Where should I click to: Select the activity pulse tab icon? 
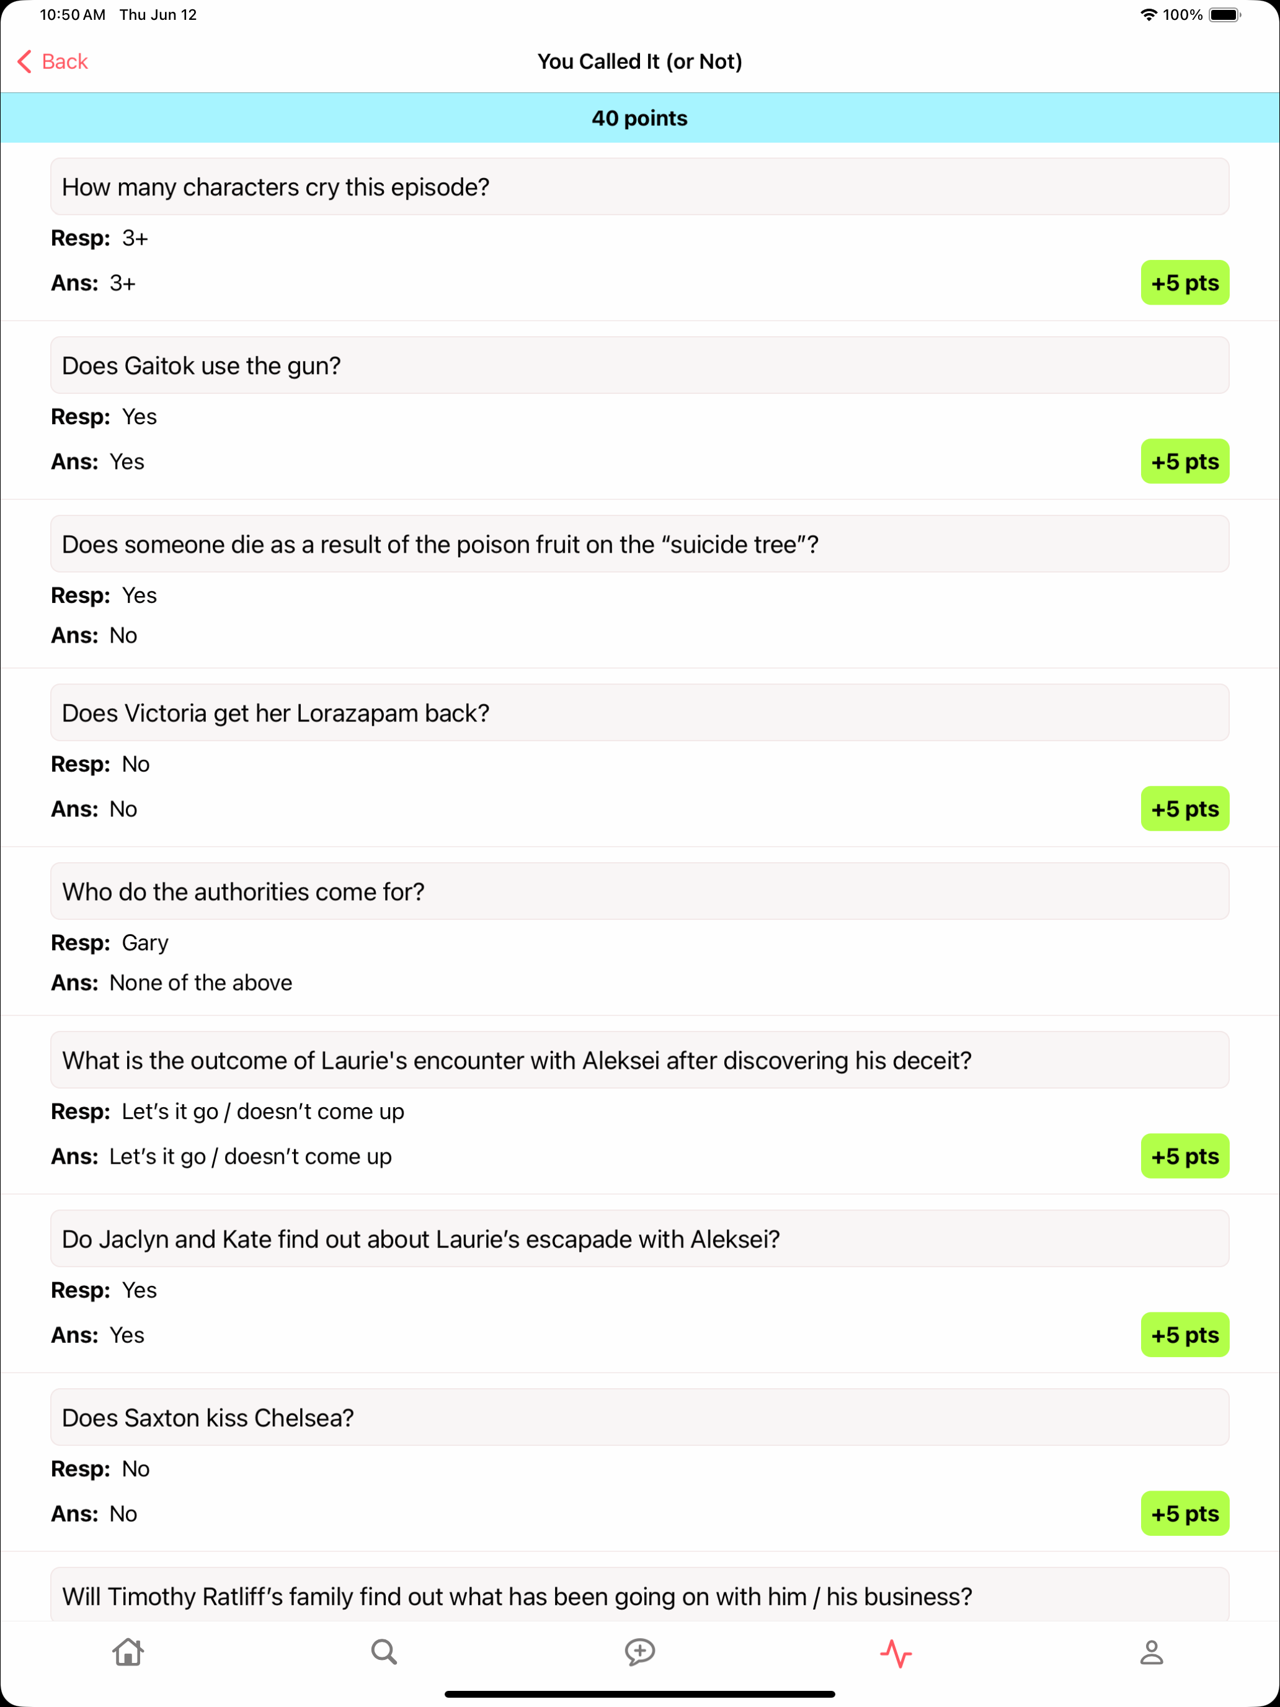pos(896,1653)
